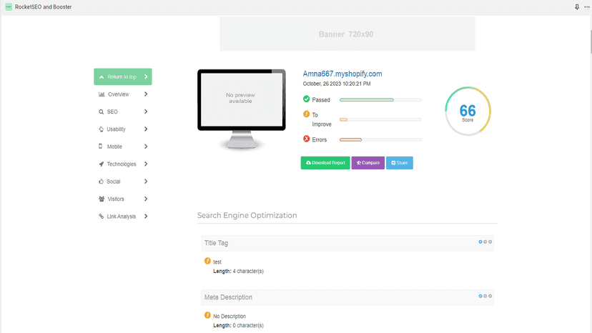The width and height of the screenshot is (592, 333).
Task: Expand the Link Analysis chevron arrow
Action: [146, 217]
